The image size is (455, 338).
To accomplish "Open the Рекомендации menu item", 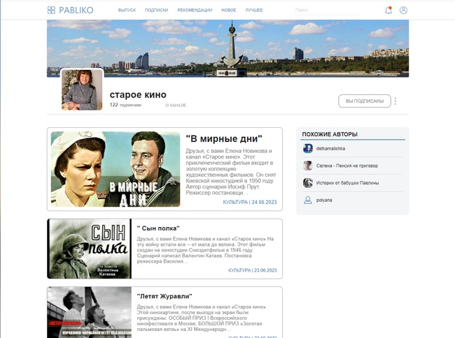I will (195, 10).
